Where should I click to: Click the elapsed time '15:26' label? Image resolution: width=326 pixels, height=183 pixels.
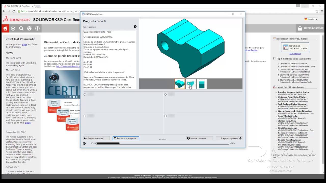click(93, 143)
